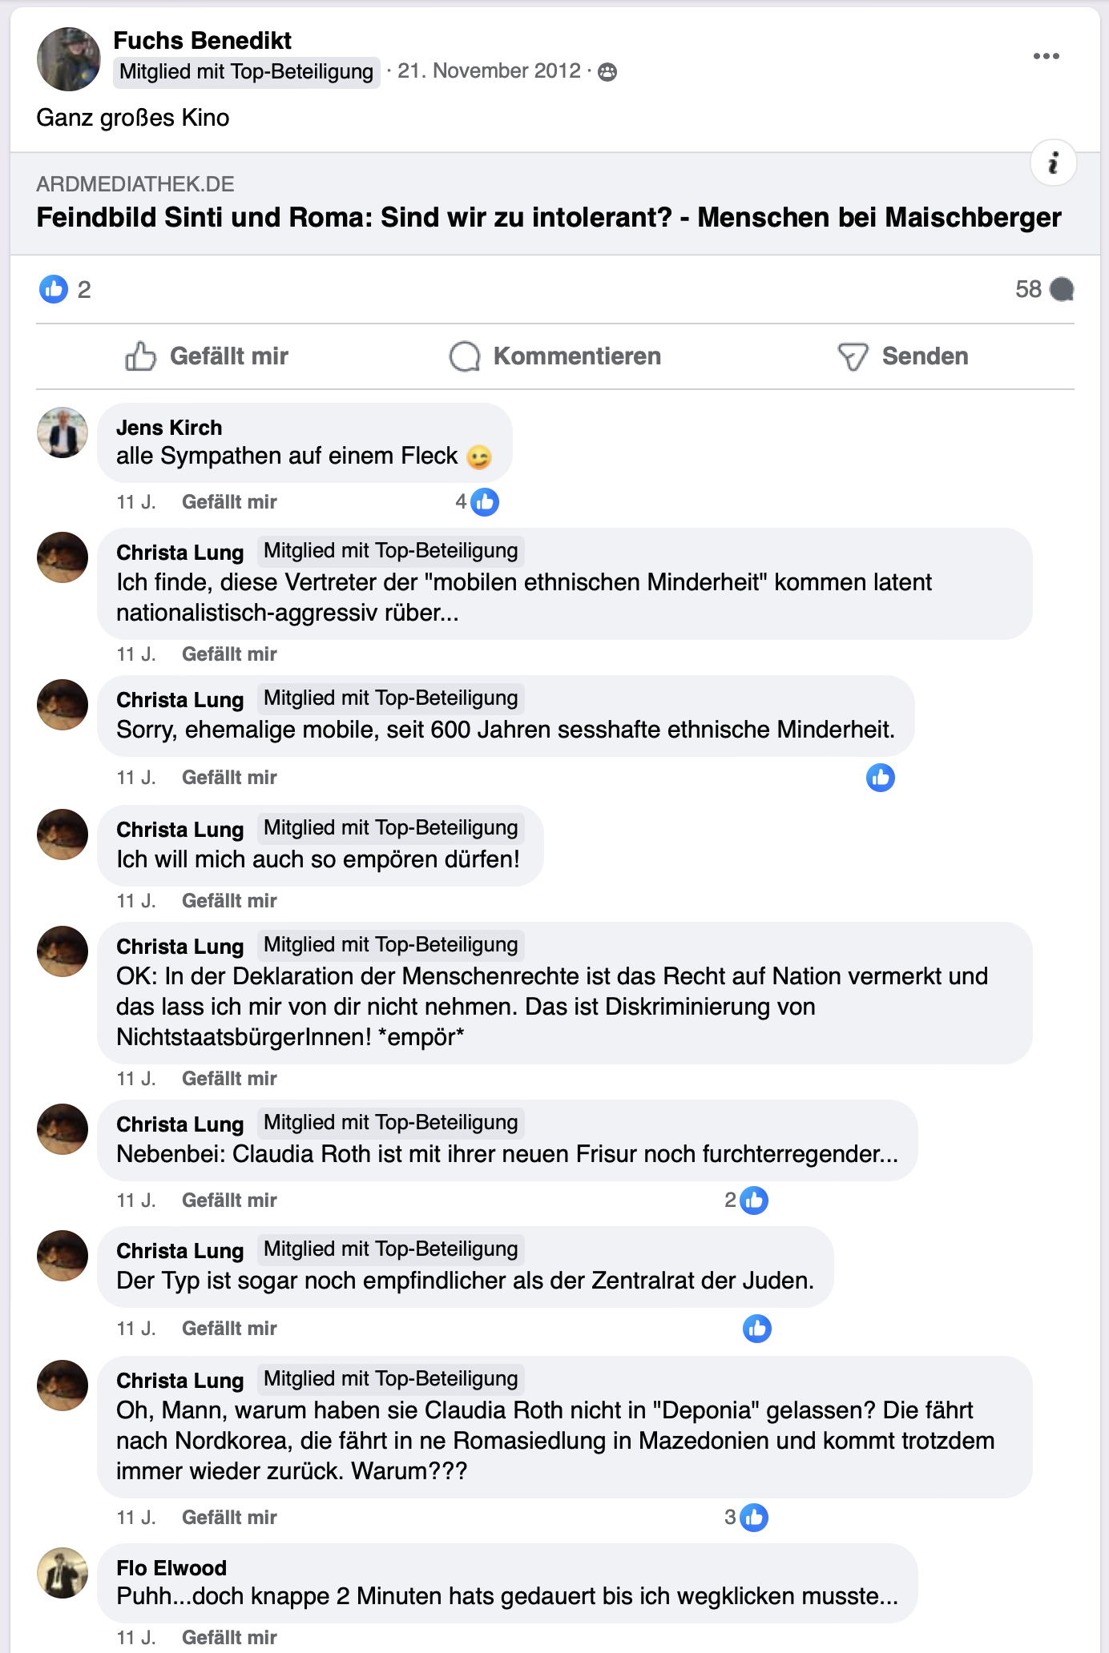This screenshot has width=1109, height=1653.
Task: Open Flo Elwood's profile name
Action: click(x=171, y=1567)
